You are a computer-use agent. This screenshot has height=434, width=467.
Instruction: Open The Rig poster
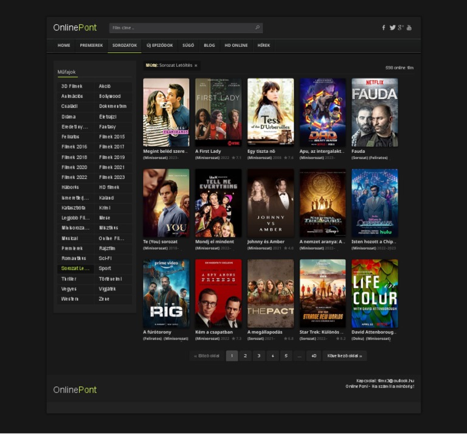click(x=166, y=293)
